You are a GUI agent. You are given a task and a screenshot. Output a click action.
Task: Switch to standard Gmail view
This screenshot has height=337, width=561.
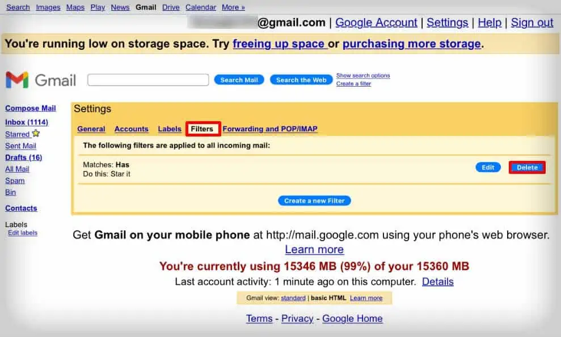293,297
